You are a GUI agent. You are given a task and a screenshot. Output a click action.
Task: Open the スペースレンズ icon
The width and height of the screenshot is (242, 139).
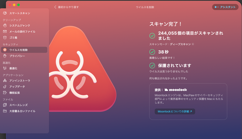[x=5, y=105]
